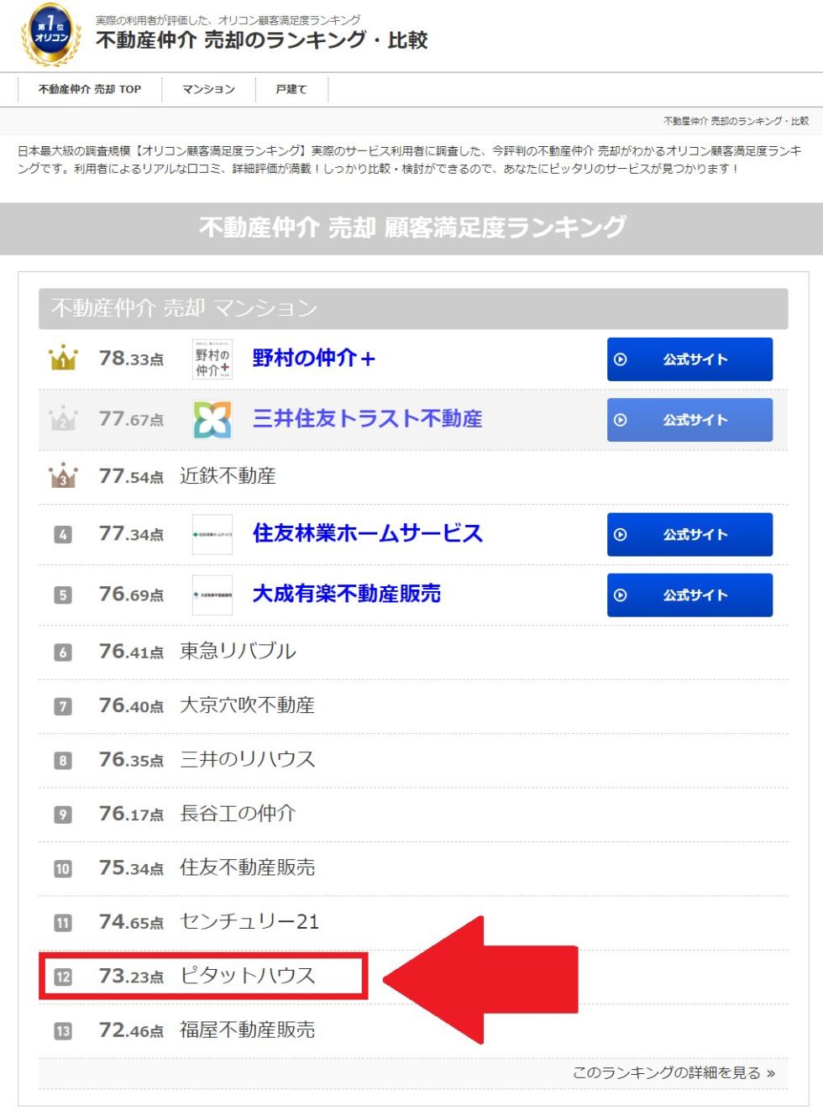Viewport: 823px width, 1116px height.
Task: Click the 住友林業ホームサービス logo thumbnail
Action: (x=212, y=534)
